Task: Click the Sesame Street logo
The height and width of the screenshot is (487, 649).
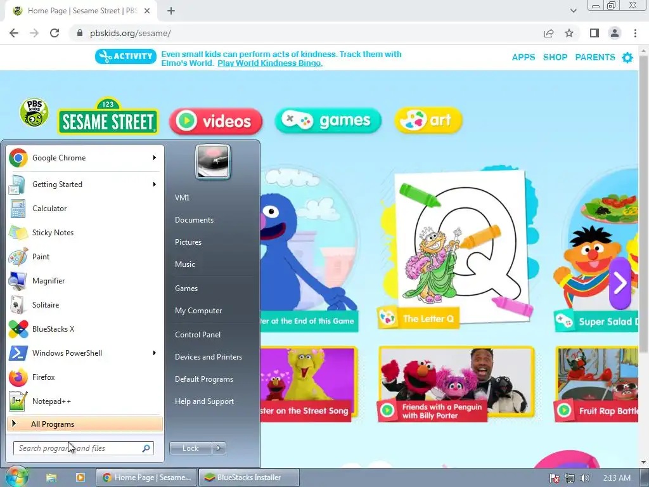Action: point(108,117)
